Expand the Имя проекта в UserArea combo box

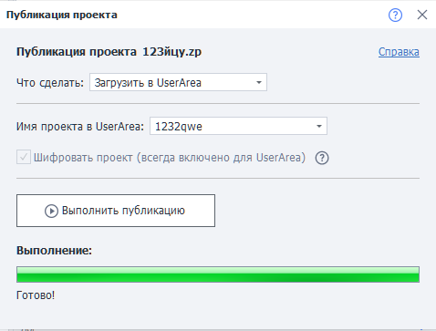319,126
